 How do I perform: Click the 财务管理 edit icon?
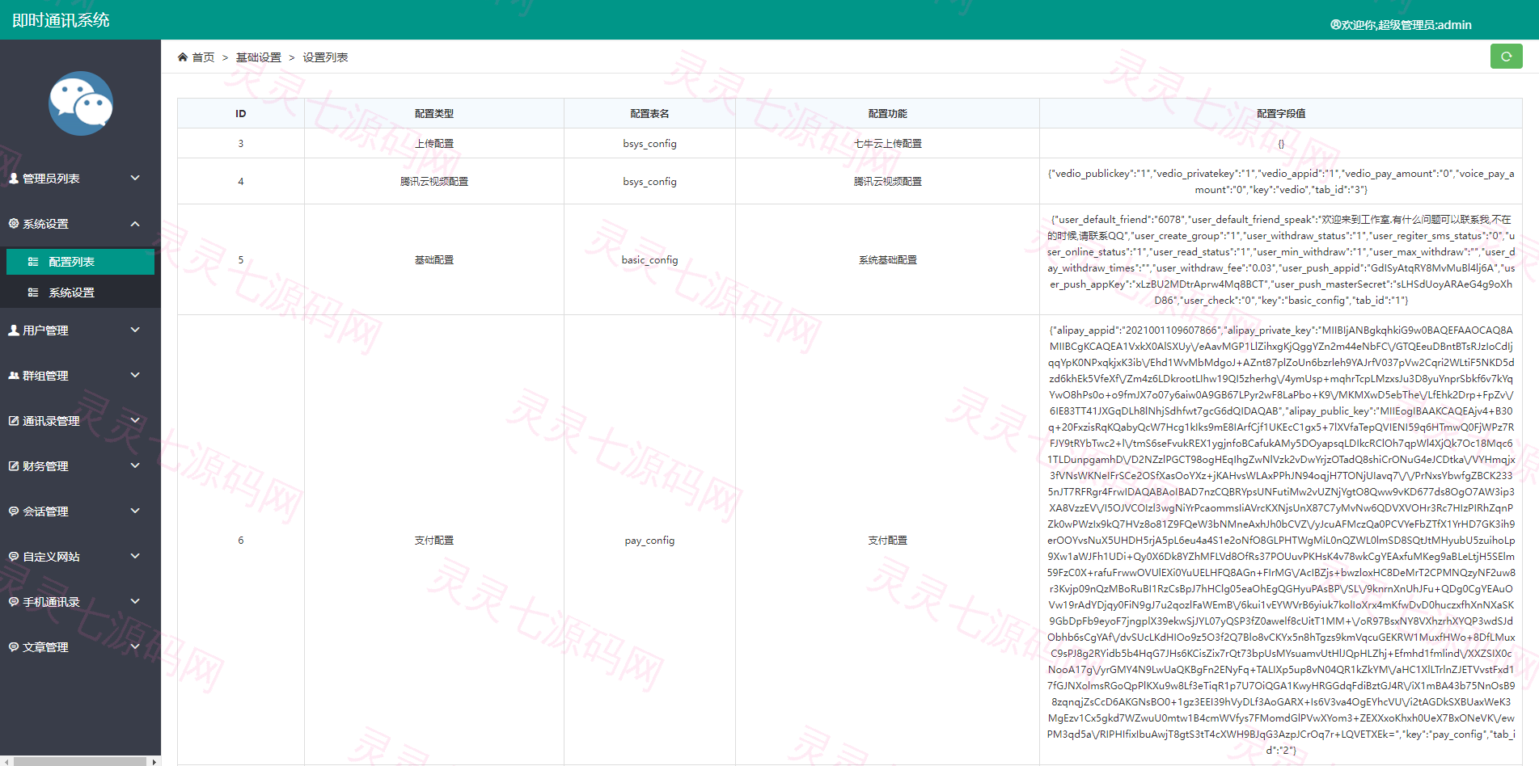click(x=14, y=466)
